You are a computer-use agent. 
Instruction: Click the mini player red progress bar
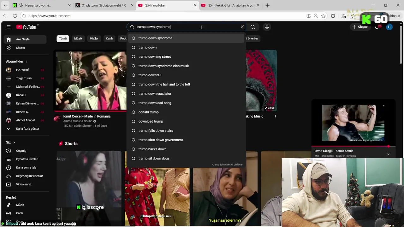pos(353,146)
